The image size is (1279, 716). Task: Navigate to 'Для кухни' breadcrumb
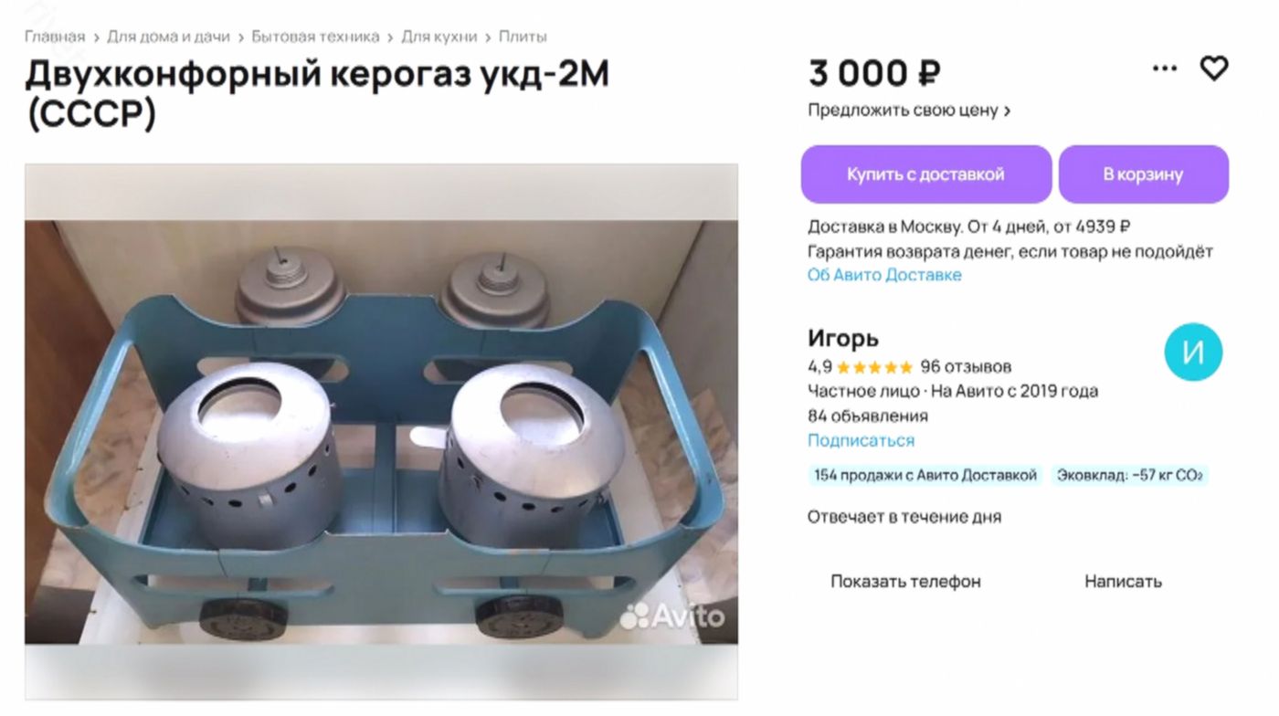pos(439,37)
